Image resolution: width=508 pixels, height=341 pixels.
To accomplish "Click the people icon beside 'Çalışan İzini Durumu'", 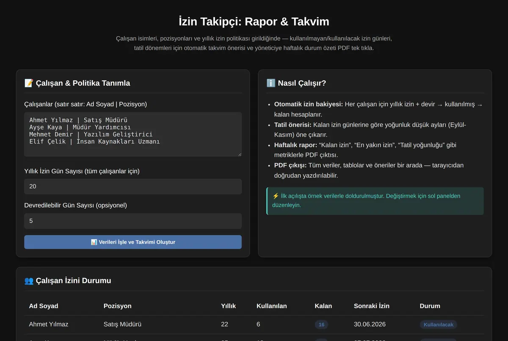I will coord(29,280).
